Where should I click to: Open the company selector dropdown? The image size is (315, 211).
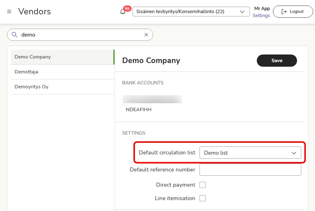(x=191, y=11)
